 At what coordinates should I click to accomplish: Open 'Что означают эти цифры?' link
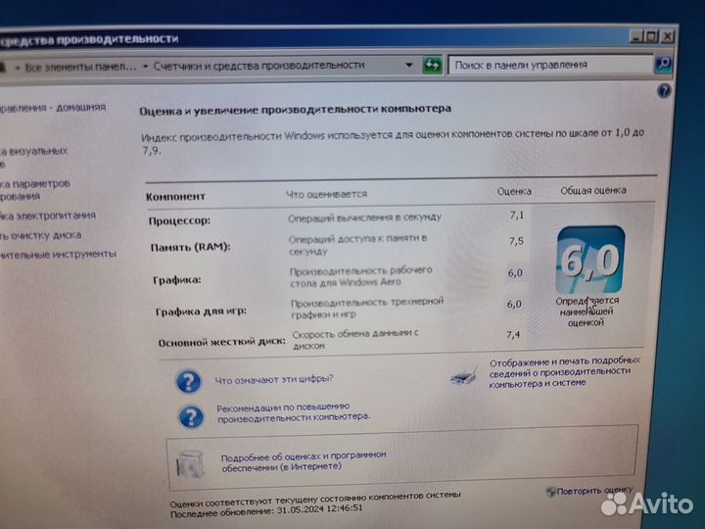coord(274,379)
